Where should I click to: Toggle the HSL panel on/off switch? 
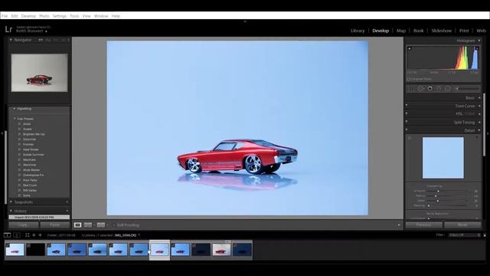[x=407, y=113]
